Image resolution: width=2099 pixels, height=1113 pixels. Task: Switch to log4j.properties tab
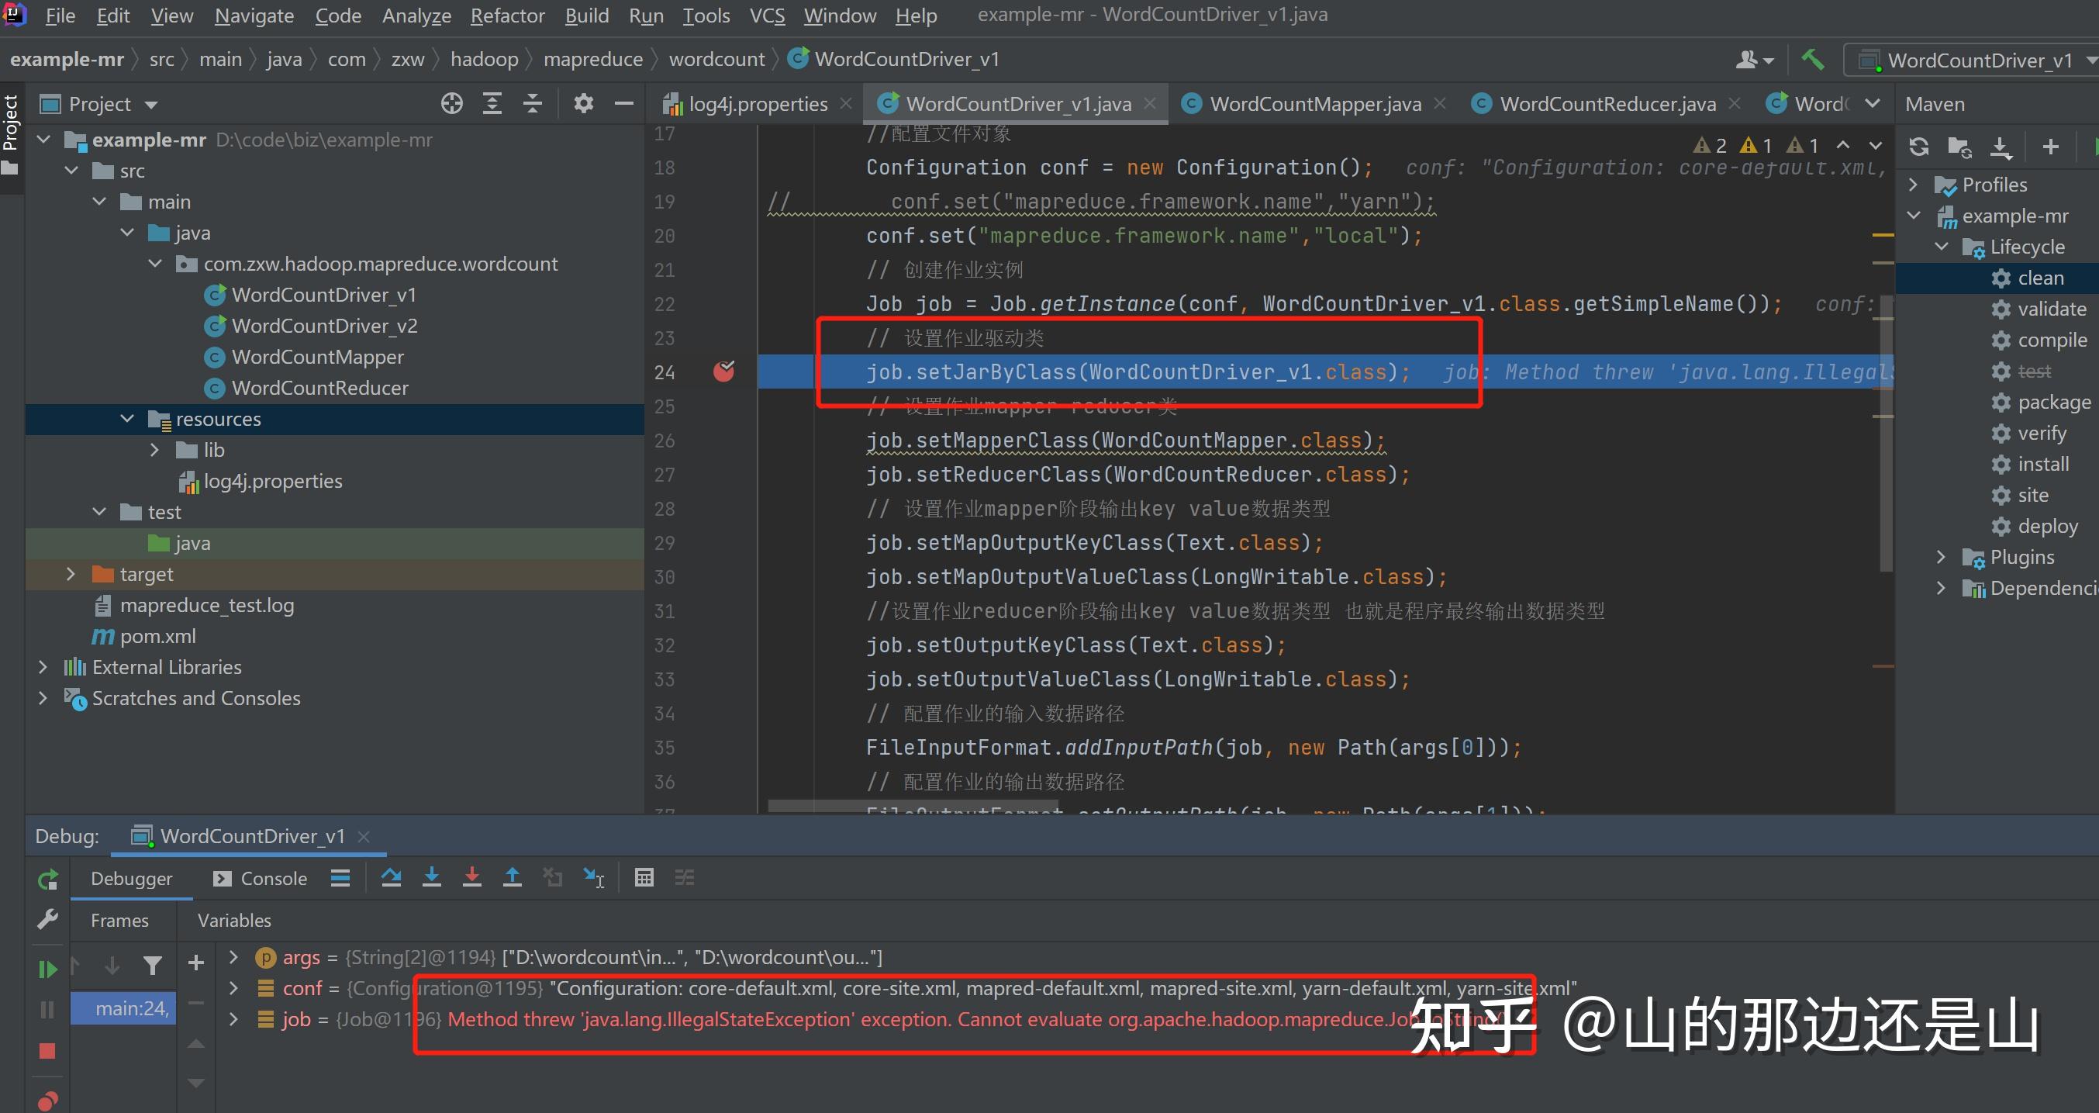(757, 104)
